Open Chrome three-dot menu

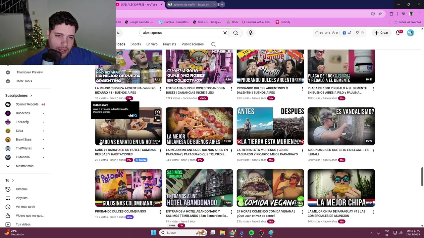[x=419, y=14]
